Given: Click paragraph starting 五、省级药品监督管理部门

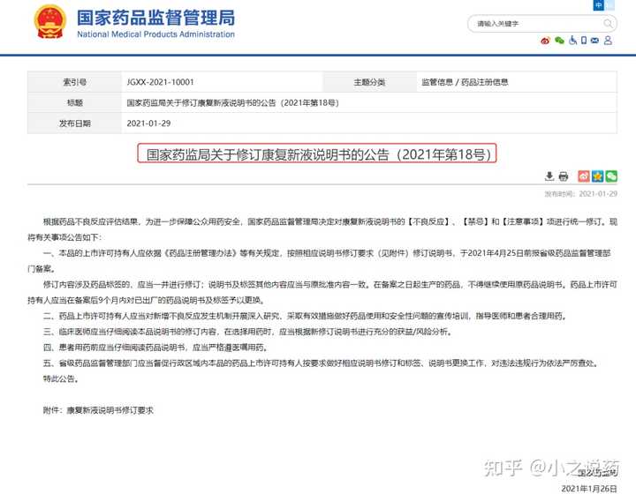Looking at the screenshot, I should [321, 363].
